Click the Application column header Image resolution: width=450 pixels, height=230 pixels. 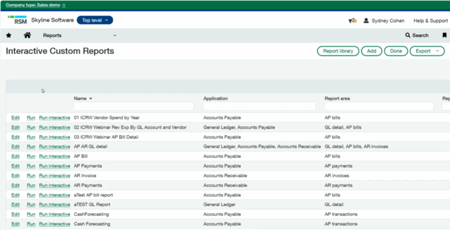pyautogui.click(x=215, y=98)
